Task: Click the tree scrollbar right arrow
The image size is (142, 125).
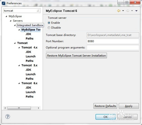Action: (x=39, y=108)
